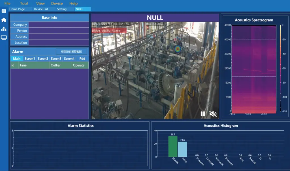Click the 获取所有报警数据 button
The height and width of the screenshot is (171, 290).
point(71,52)
